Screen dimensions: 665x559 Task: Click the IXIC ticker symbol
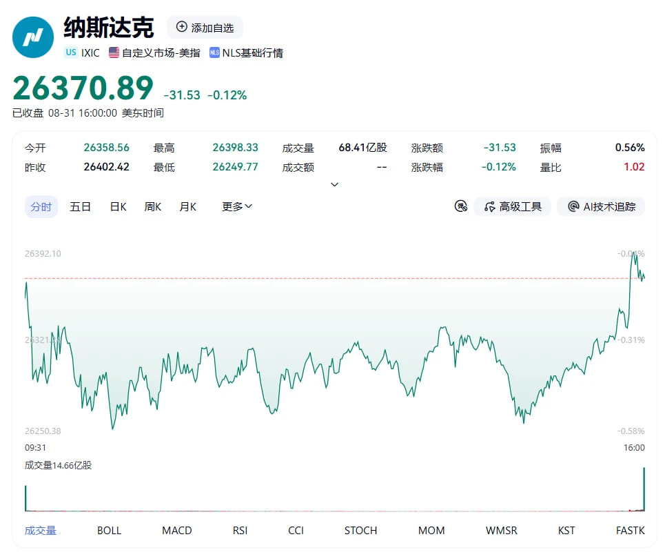(90, 52)
